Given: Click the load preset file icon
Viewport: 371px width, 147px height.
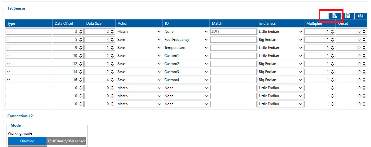Looking at the screenshot, I should point(334,16).
